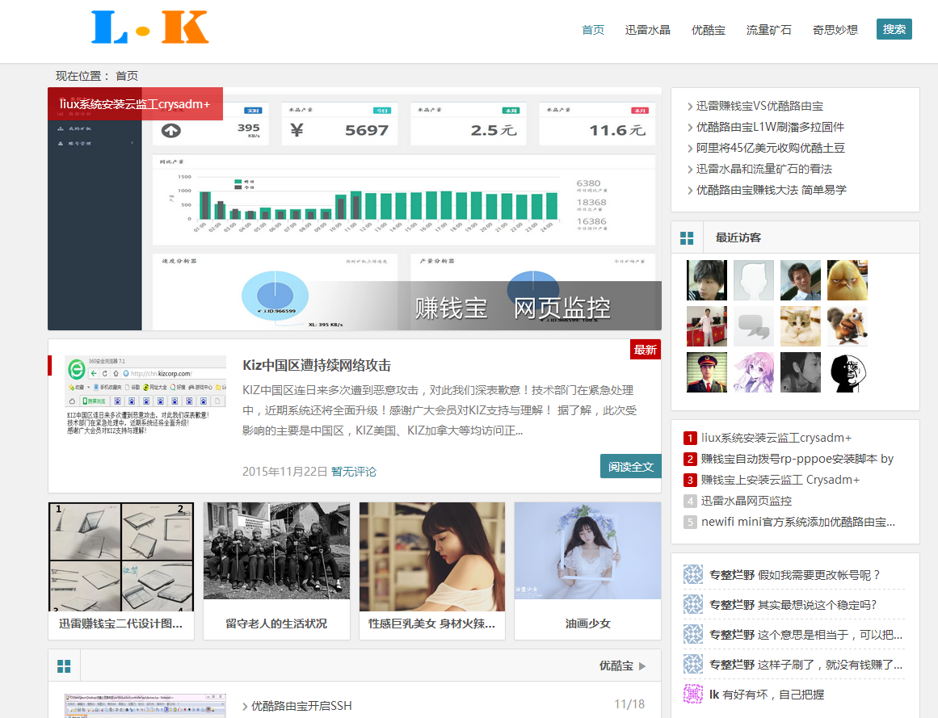Open the 首页 navigation item

(593, 30)
